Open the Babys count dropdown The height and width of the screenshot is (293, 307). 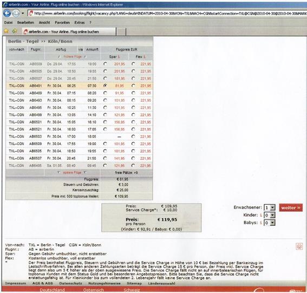tap(270, 223)
